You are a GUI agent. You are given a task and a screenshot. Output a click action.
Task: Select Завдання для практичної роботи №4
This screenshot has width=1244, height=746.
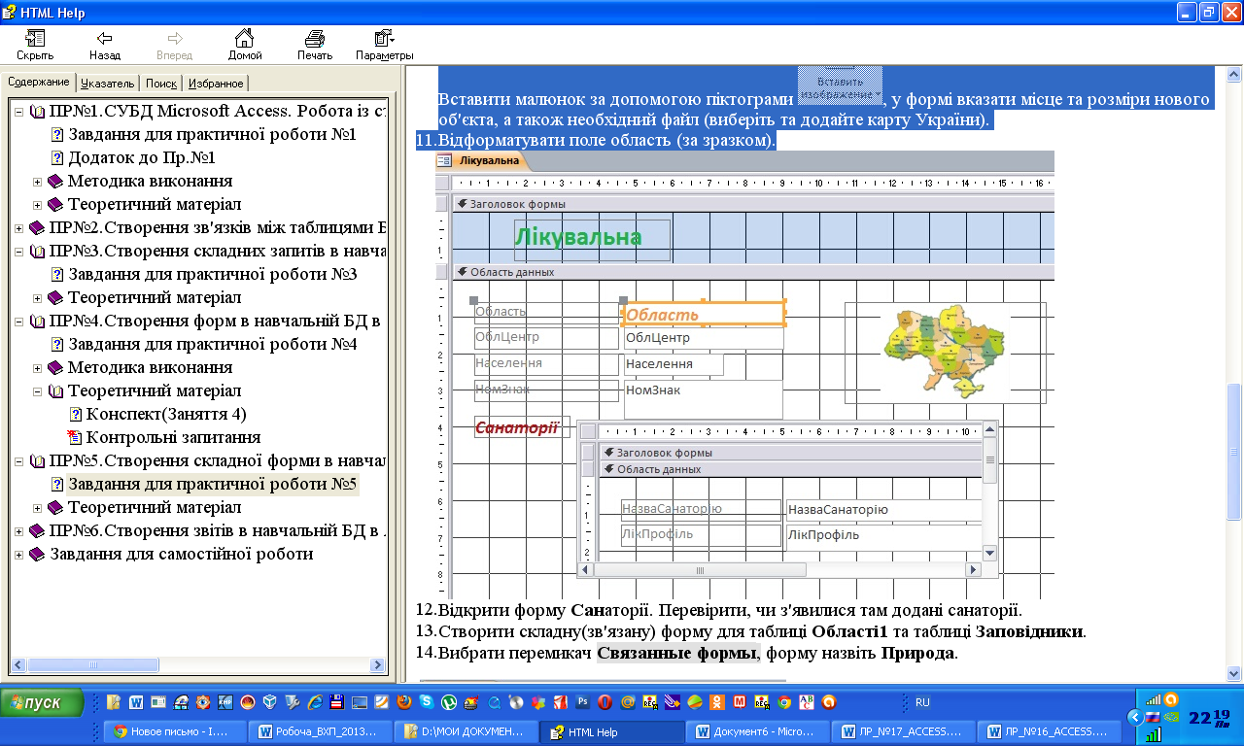(212, 344)
